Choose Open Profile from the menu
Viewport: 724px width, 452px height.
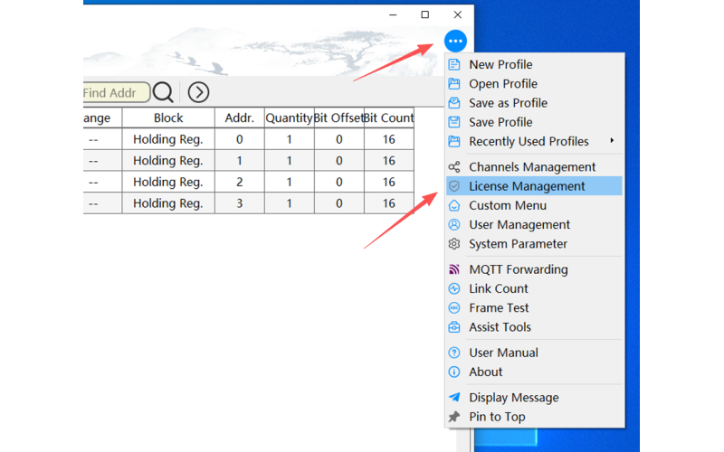click(534, 84)
